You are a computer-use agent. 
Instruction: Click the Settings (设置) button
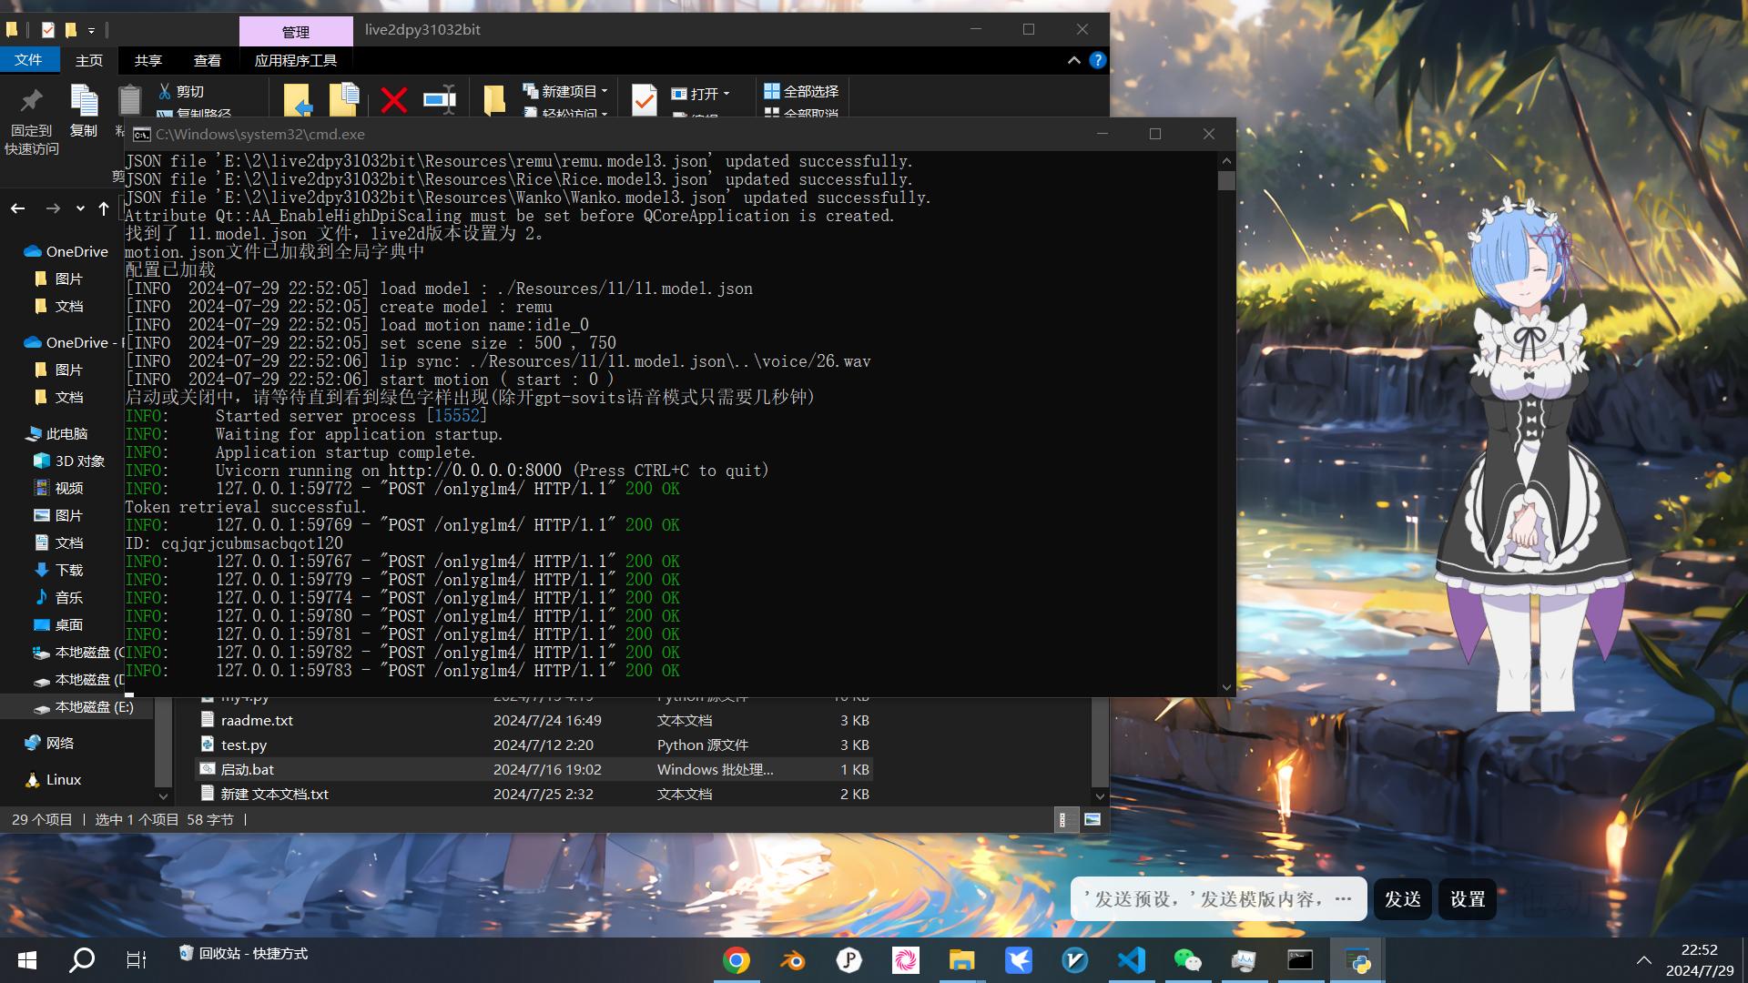(x=1468, y=899)
